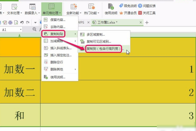
Task: Close the WPS tab
Action: click(x=89, y=22)
